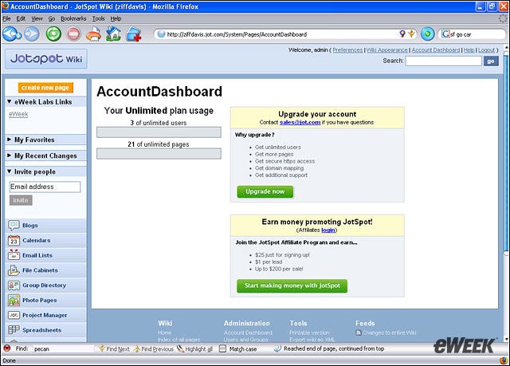Open the Account Dashboard link at top

436,50
